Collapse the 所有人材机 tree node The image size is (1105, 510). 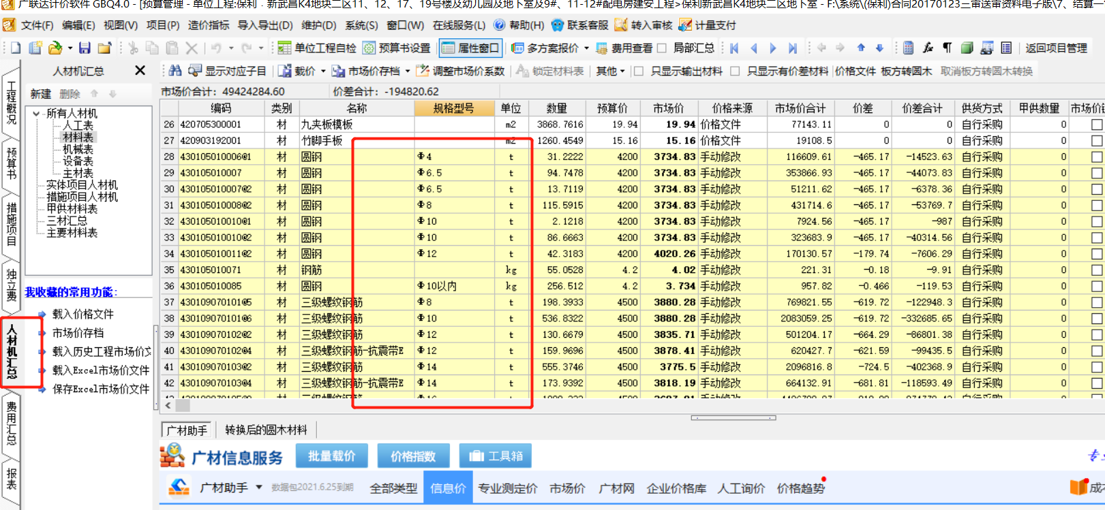(37, 114)
